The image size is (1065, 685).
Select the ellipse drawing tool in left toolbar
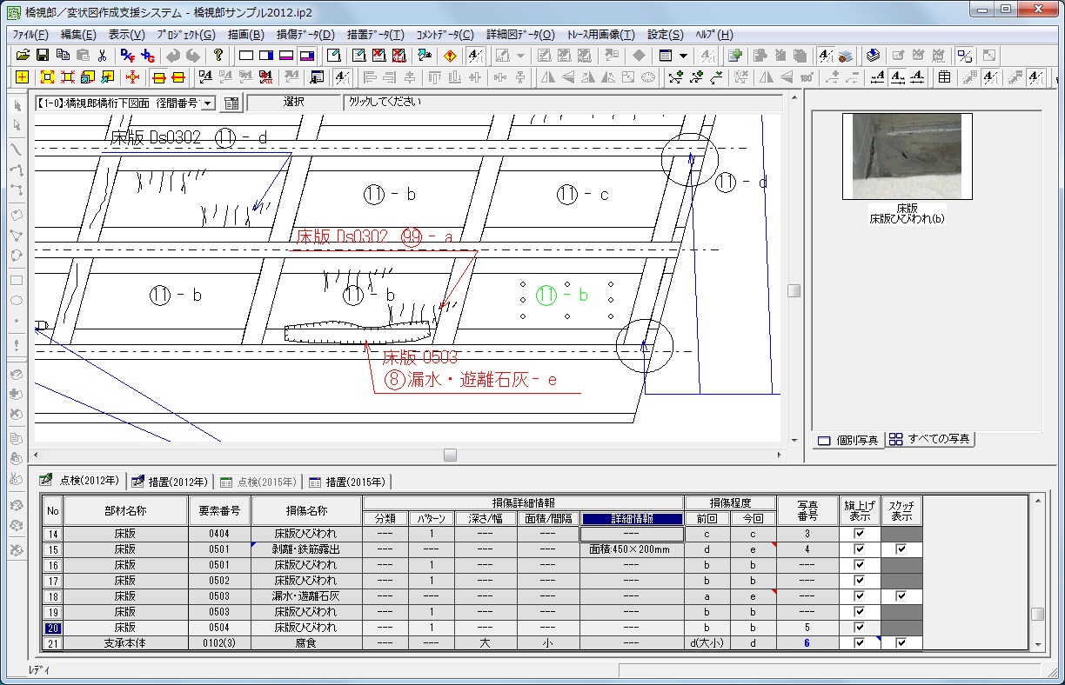[16, 301]
